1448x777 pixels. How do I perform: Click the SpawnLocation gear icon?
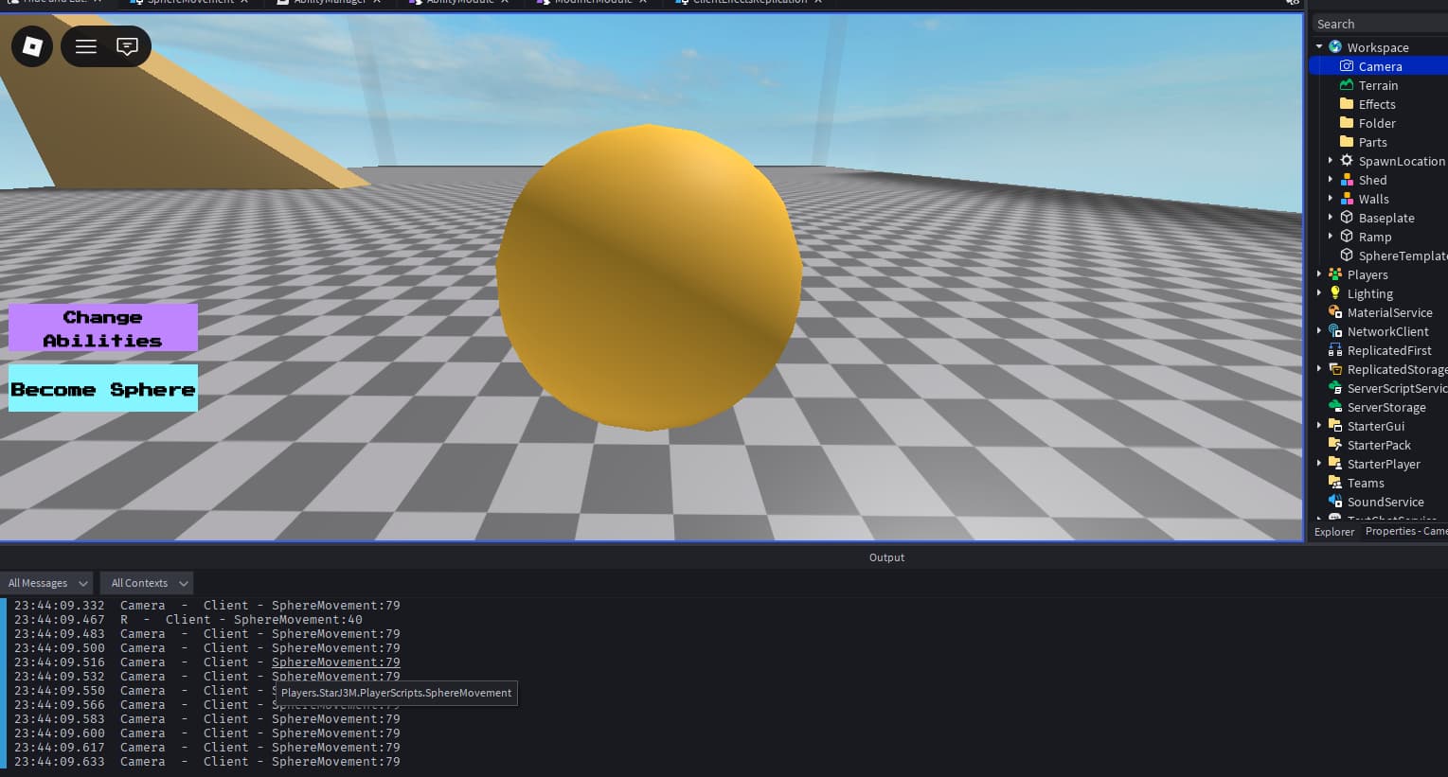pyautogui.click(x=1347, y=161)
